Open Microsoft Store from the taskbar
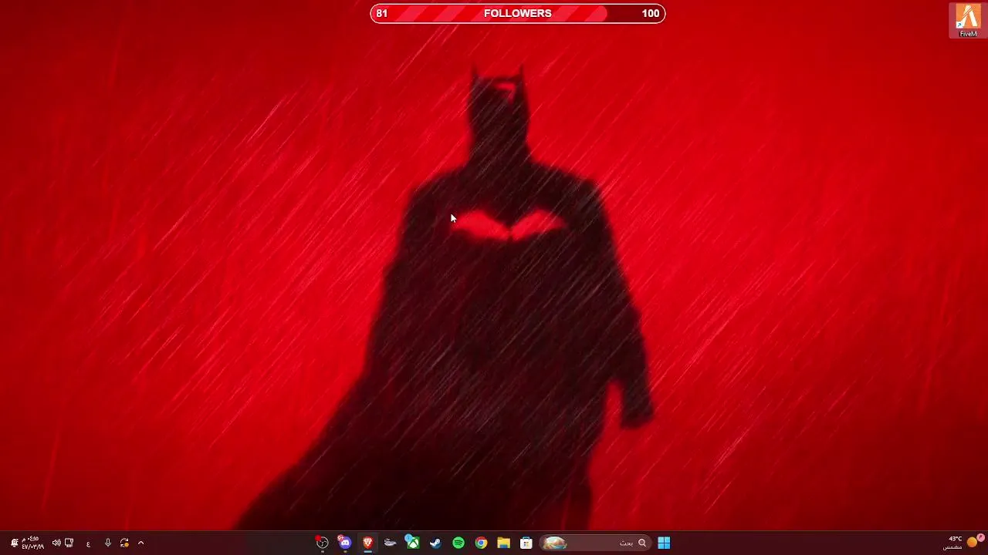 (526, 543)
